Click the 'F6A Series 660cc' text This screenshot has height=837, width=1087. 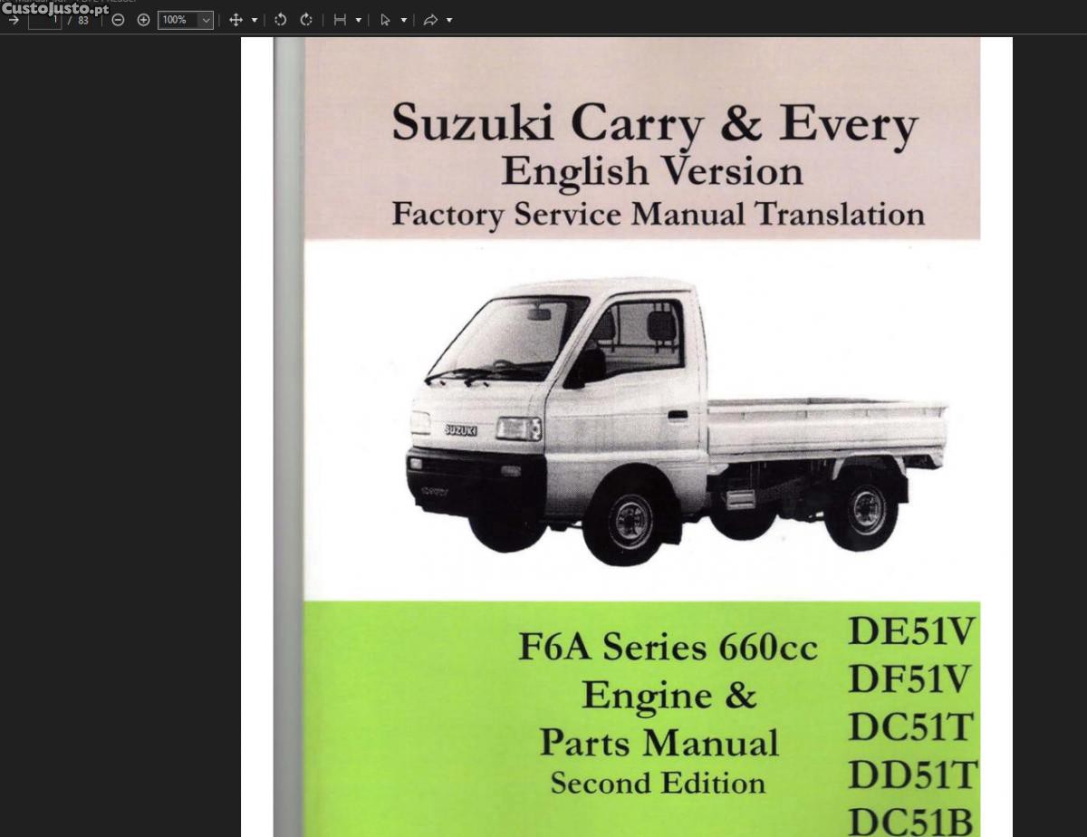pyautogui.click(x=668, y=647)
